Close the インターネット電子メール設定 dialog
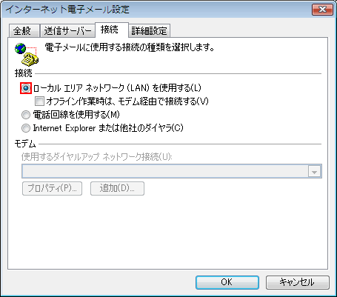 tap(322, 10)
